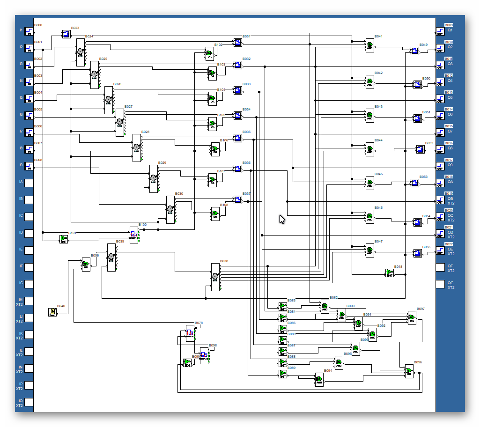Click the B056 OR gate block
Viewport: 480px width, 427px height.
pos(86,265)
